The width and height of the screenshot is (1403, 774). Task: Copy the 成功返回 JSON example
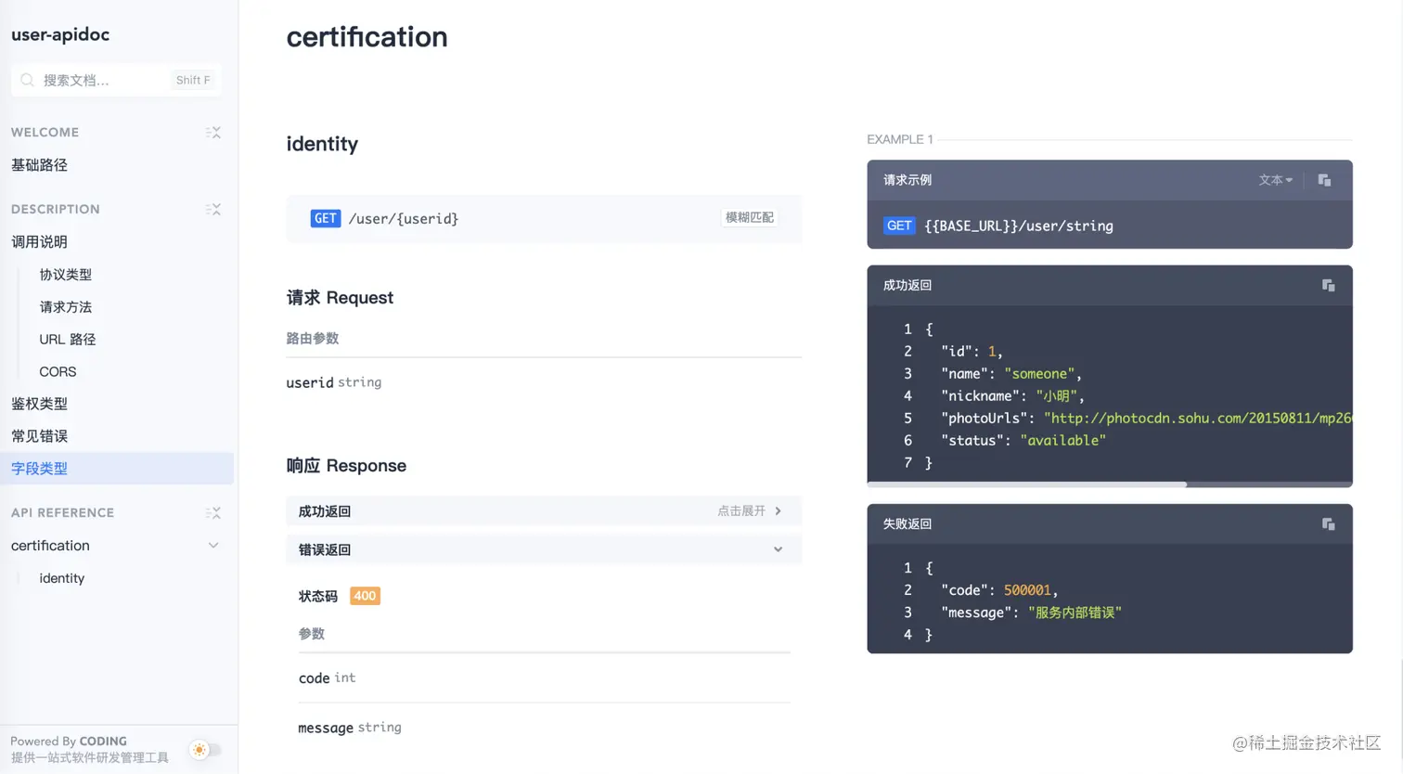click(x=1328, y=285)
